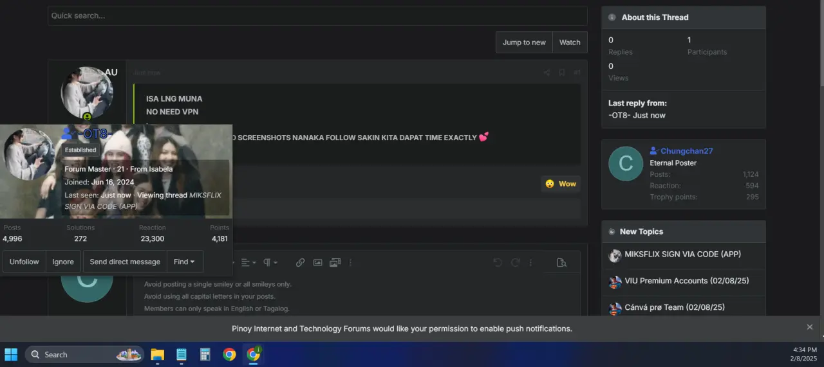This screenshot has height=367, width=824.
Task: Open the Wow reaction on the post
Action: [561, 184]
